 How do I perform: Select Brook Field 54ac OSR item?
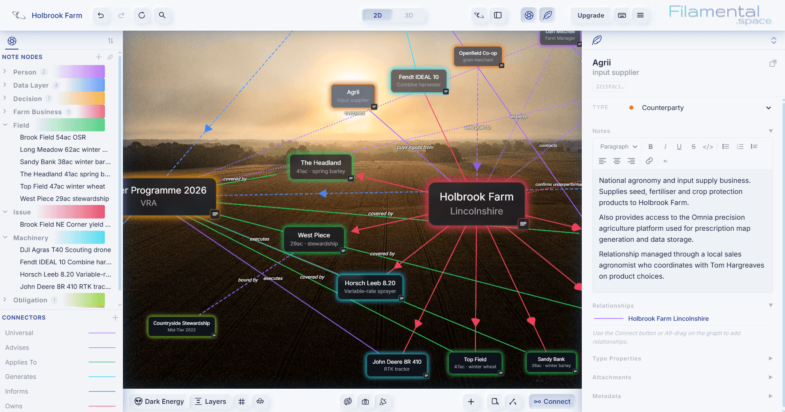pos(53,137)
